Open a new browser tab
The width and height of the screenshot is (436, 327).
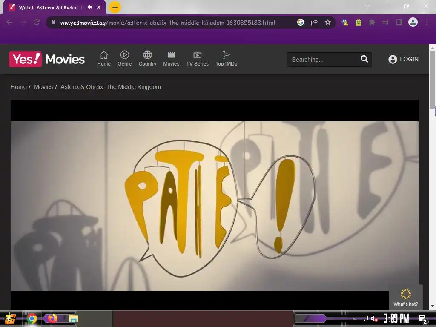(115, 7)
